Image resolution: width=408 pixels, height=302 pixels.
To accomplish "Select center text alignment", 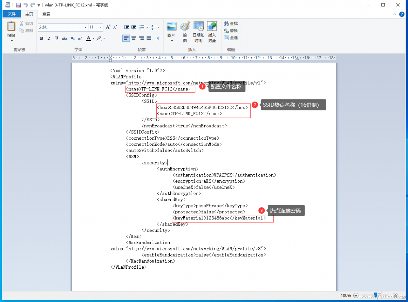I will point(134,38).
